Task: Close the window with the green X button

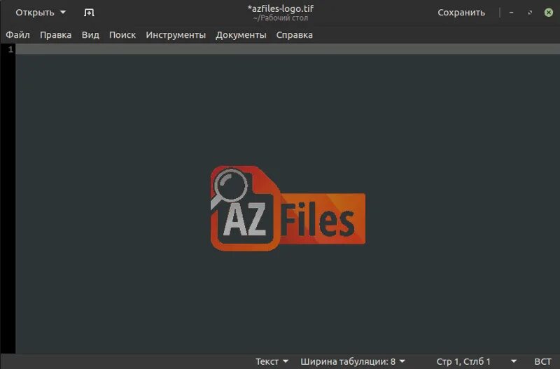Action: click(x=548, y=13)
